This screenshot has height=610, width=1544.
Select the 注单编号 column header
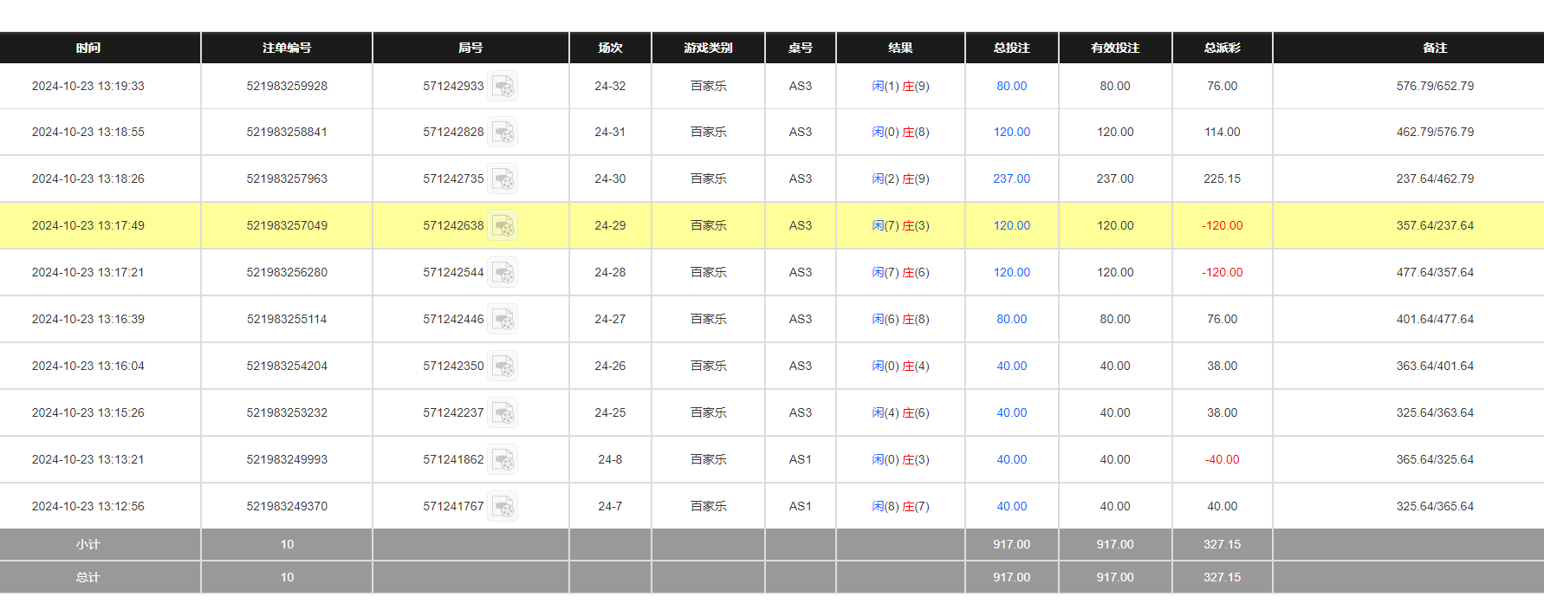point(287,49)
